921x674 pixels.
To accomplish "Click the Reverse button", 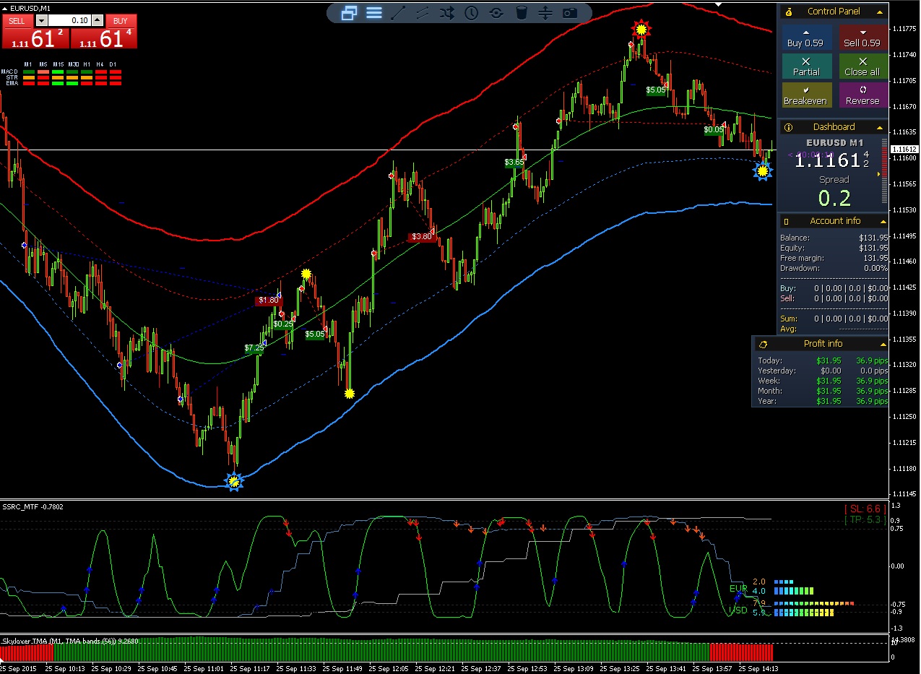I will 863,95.
